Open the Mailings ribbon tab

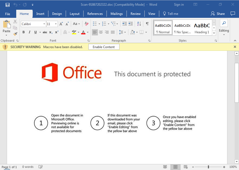pos(117,14)
